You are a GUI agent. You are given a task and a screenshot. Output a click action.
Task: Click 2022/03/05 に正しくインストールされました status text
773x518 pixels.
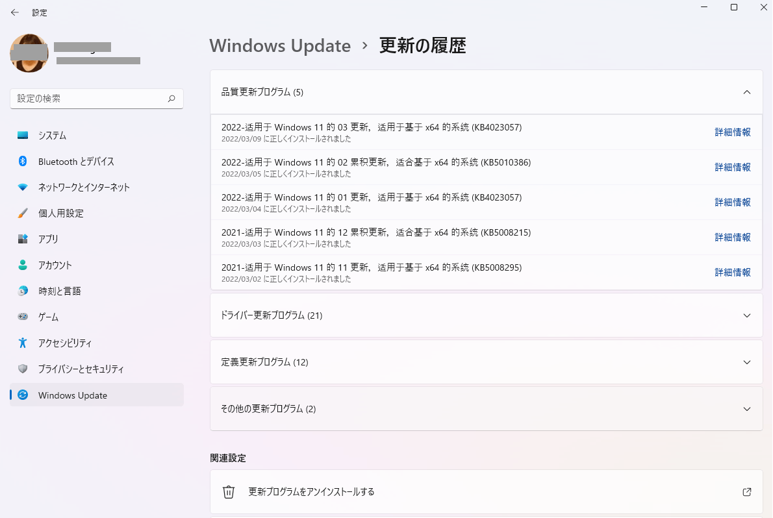click(x=286, y=174)
